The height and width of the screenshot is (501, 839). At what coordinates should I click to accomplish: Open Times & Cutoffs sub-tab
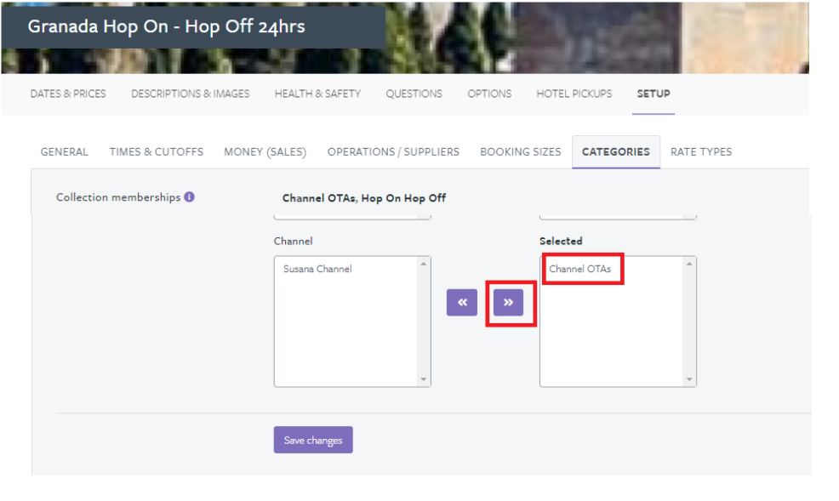click(x=157, y=152)
